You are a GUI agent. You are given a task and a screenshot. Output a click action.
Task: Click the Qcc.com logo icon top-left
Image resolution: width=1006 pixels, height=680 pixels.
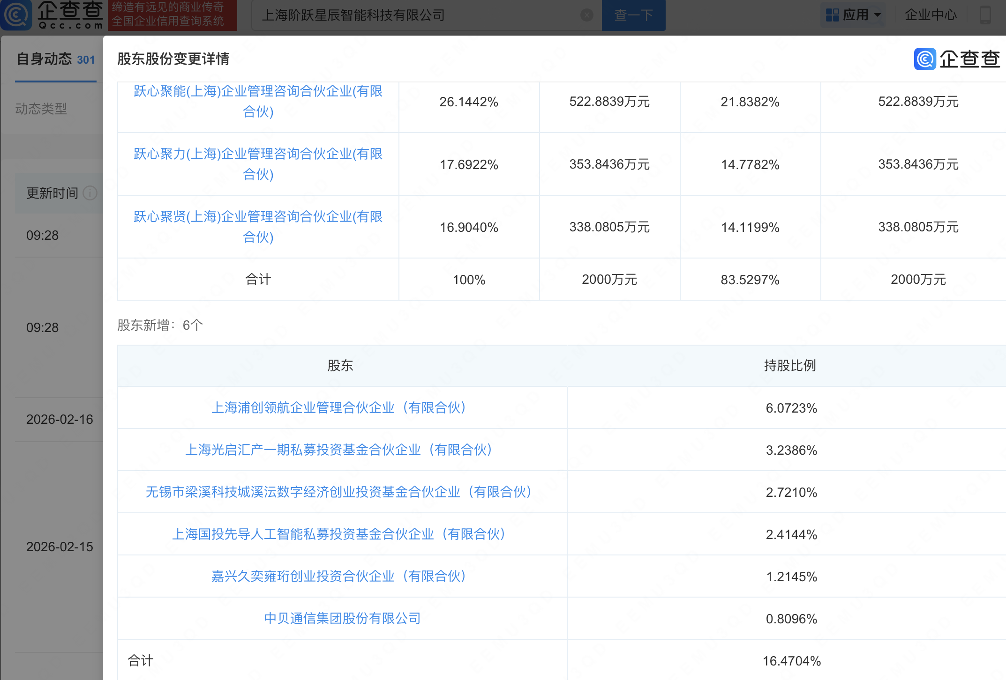point(16,15)
